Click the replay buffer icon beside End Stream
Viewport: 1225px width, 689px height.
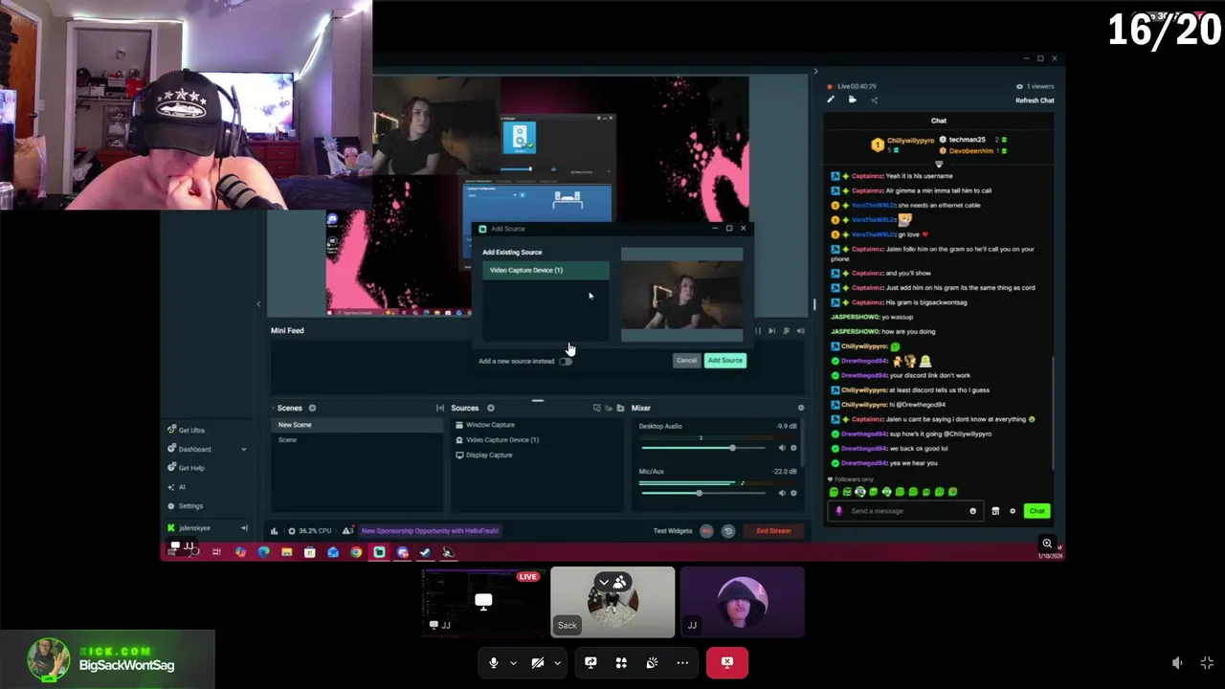[x=728, y=531]
